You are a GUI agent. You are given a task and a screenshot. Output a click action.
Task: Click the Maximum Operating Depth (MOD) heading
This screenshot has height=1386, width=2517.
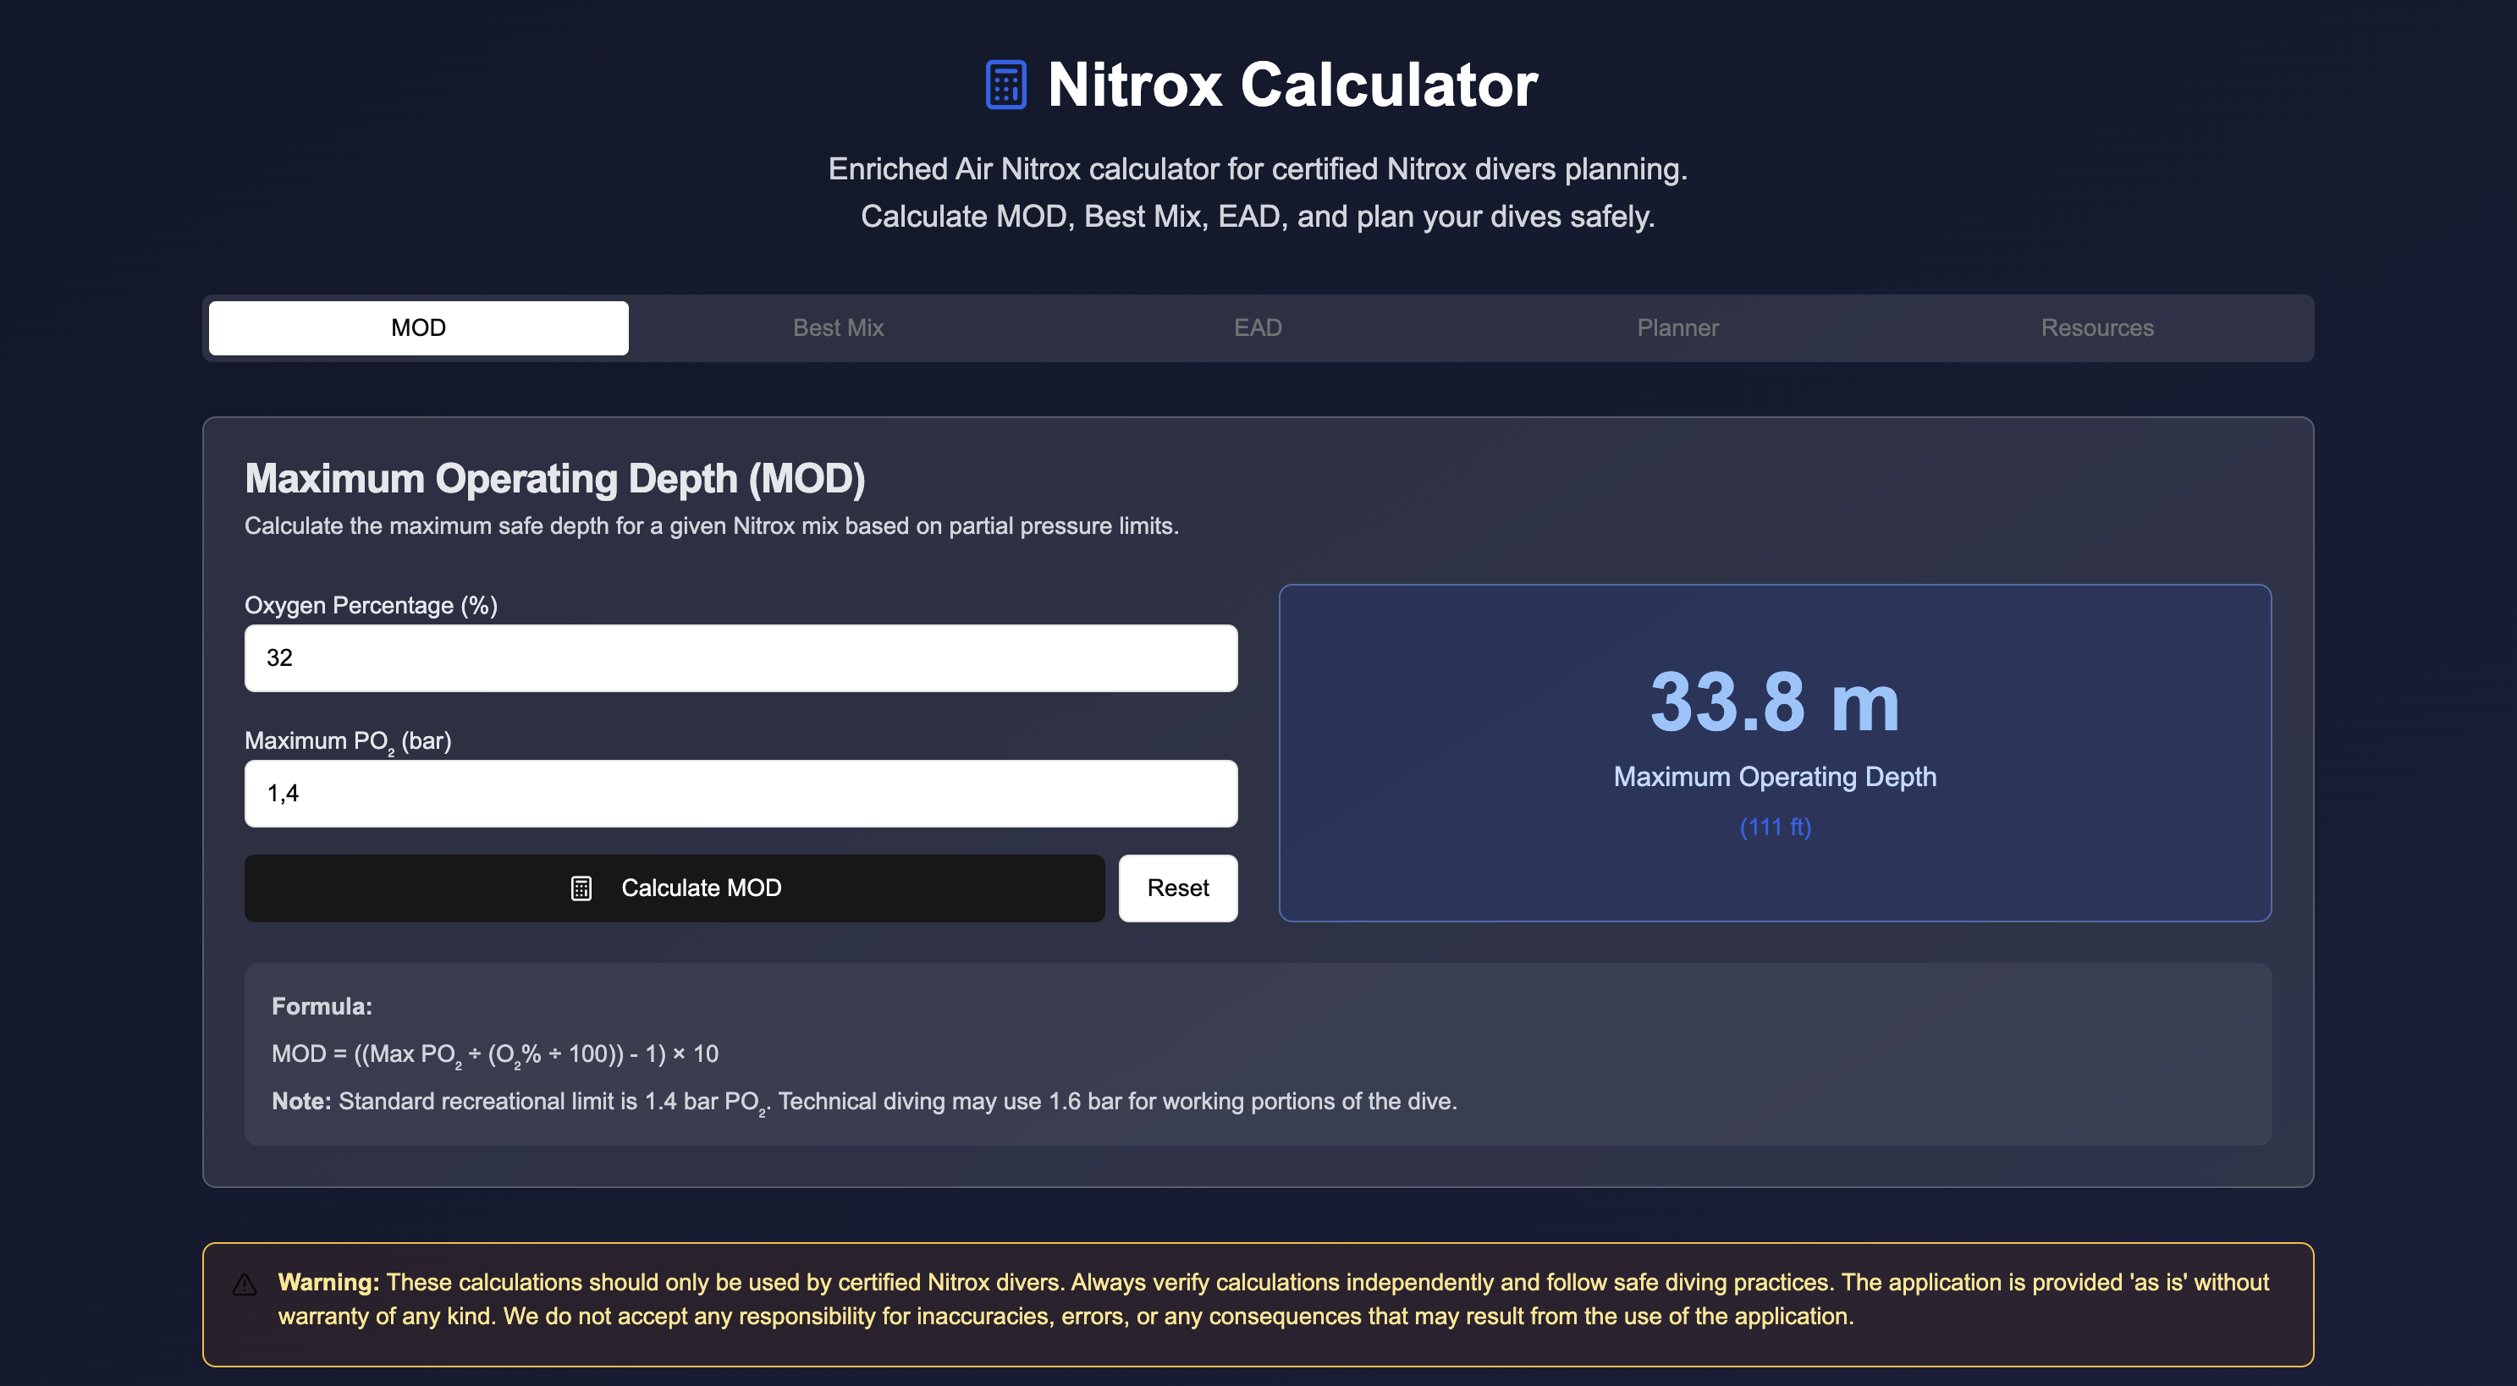[556, 479]
